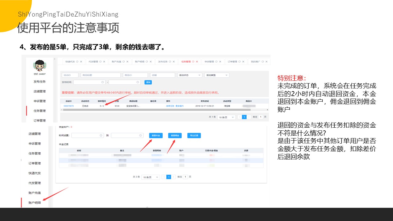
Task: Expand the 10条/页 selector beside 共1条
Action: [x=226, y=117]
